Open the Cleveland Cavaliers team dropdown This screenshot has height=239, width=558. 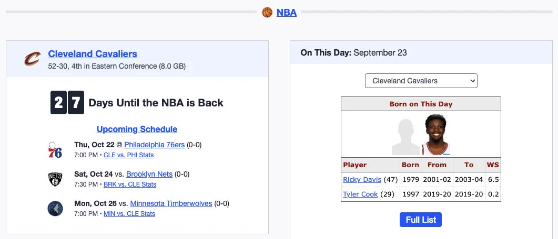coord(421,81)
